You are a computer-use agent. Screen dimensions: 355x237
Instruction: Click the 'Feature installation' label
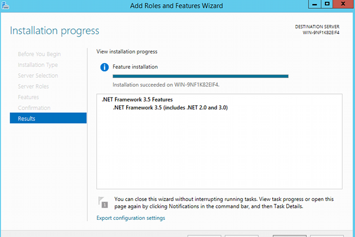point(135,67)
